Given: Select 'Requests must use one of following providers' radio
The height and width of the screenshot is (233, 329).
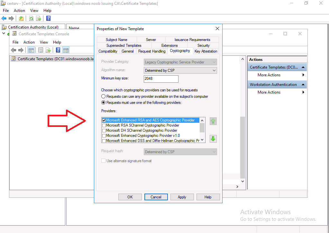Looking at the screenshot, I should coord(103,103).
